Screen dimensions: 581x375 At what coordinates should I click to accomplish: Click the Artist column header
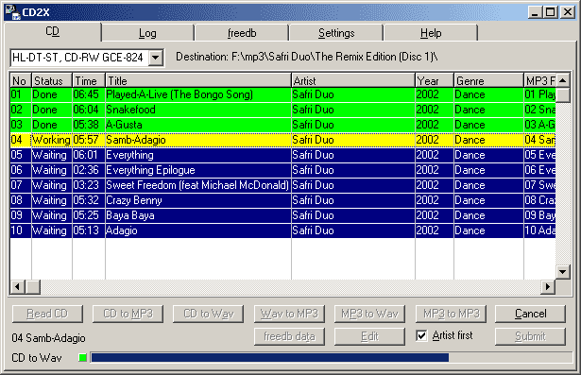[353, 81]
